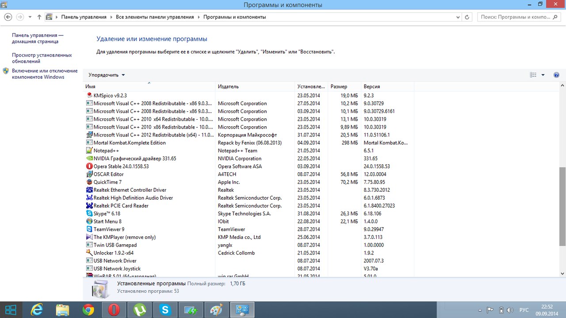Image resolution: width=566 pixels, height=318 pixels.
Task: Click Программы и компоненты breadcrumb
Action: [x=235, y=17]
